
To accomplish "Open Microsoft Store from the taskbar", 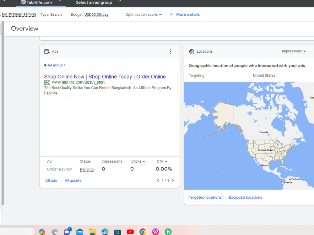I will [x=117, y=232].
